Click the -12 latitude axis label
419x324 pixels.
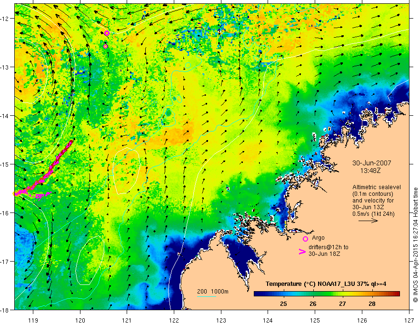(x=6, y=19)
